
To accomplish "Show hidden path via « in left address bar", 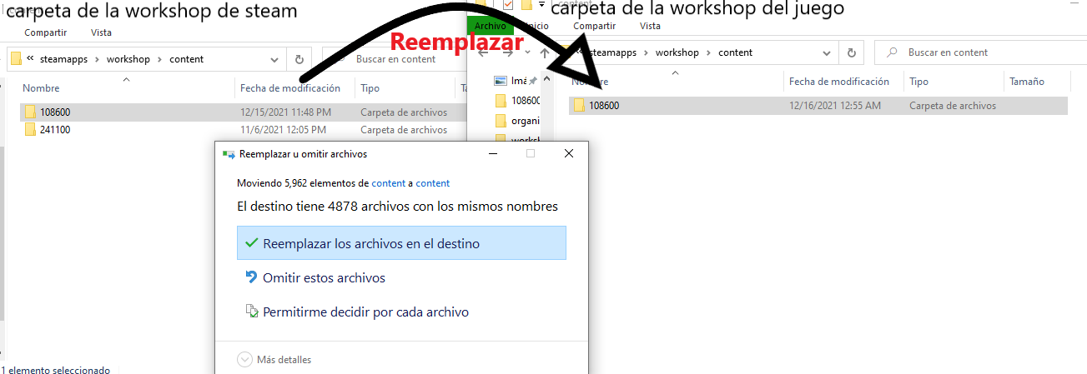I will coord(31,59).
